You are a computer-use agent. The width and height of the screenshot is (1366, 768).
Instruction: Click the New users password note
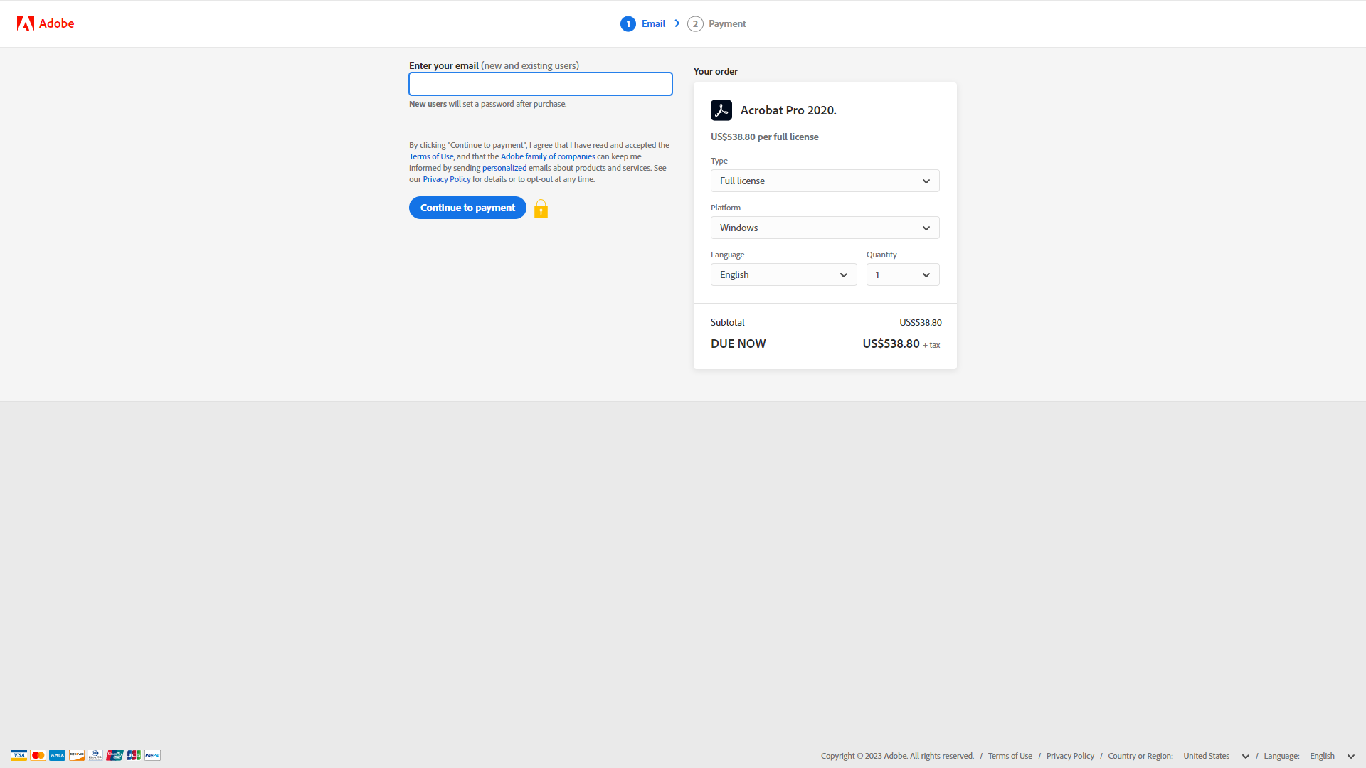[x=488, y=104]
